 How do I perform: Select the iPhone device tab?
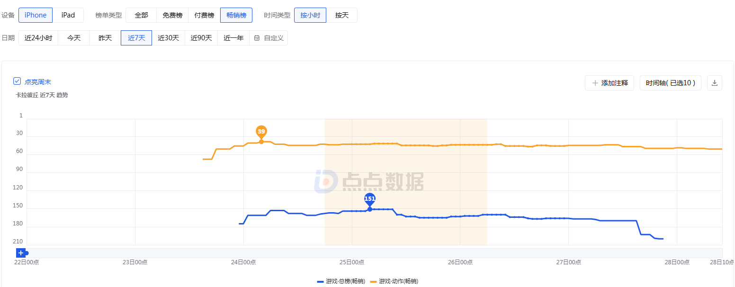36,15
